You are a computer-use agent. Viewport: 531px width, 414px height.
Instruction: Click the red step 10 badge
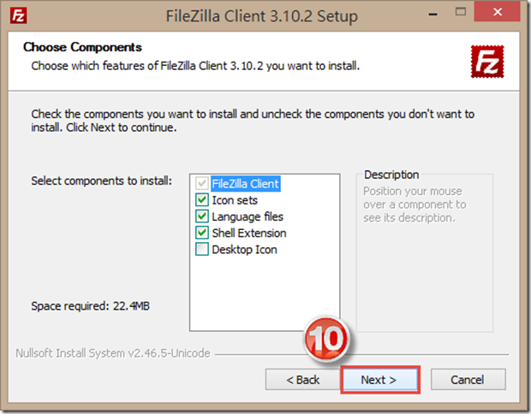click(326, 339)
